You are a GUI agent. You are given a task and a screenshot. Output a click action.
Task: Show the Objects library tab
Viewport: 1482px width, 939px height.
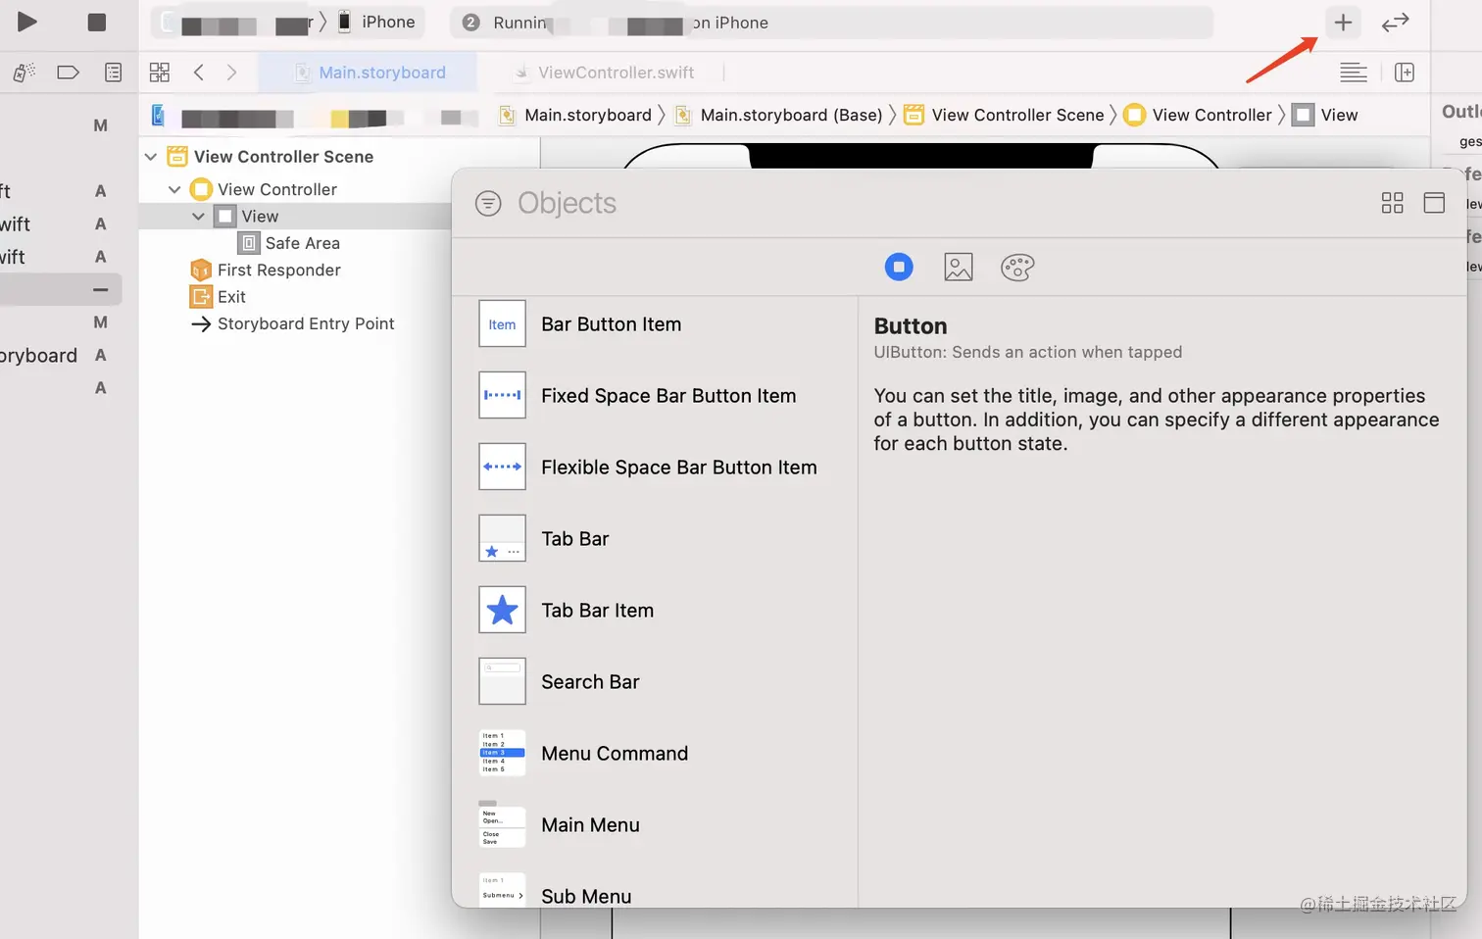[899, 267]
